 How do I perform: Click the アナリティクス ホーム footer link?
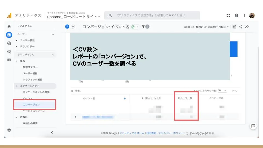point(132,133)
